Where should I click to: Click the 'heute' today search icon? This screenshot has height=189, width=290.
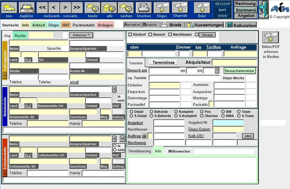click(92, 8)
